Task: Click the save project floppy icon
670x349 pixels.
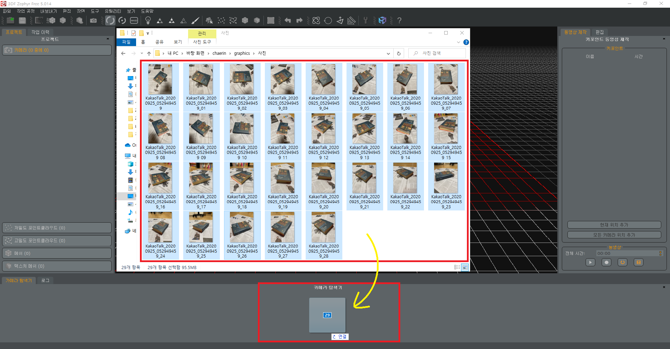Action: click(x=22, y=21)
